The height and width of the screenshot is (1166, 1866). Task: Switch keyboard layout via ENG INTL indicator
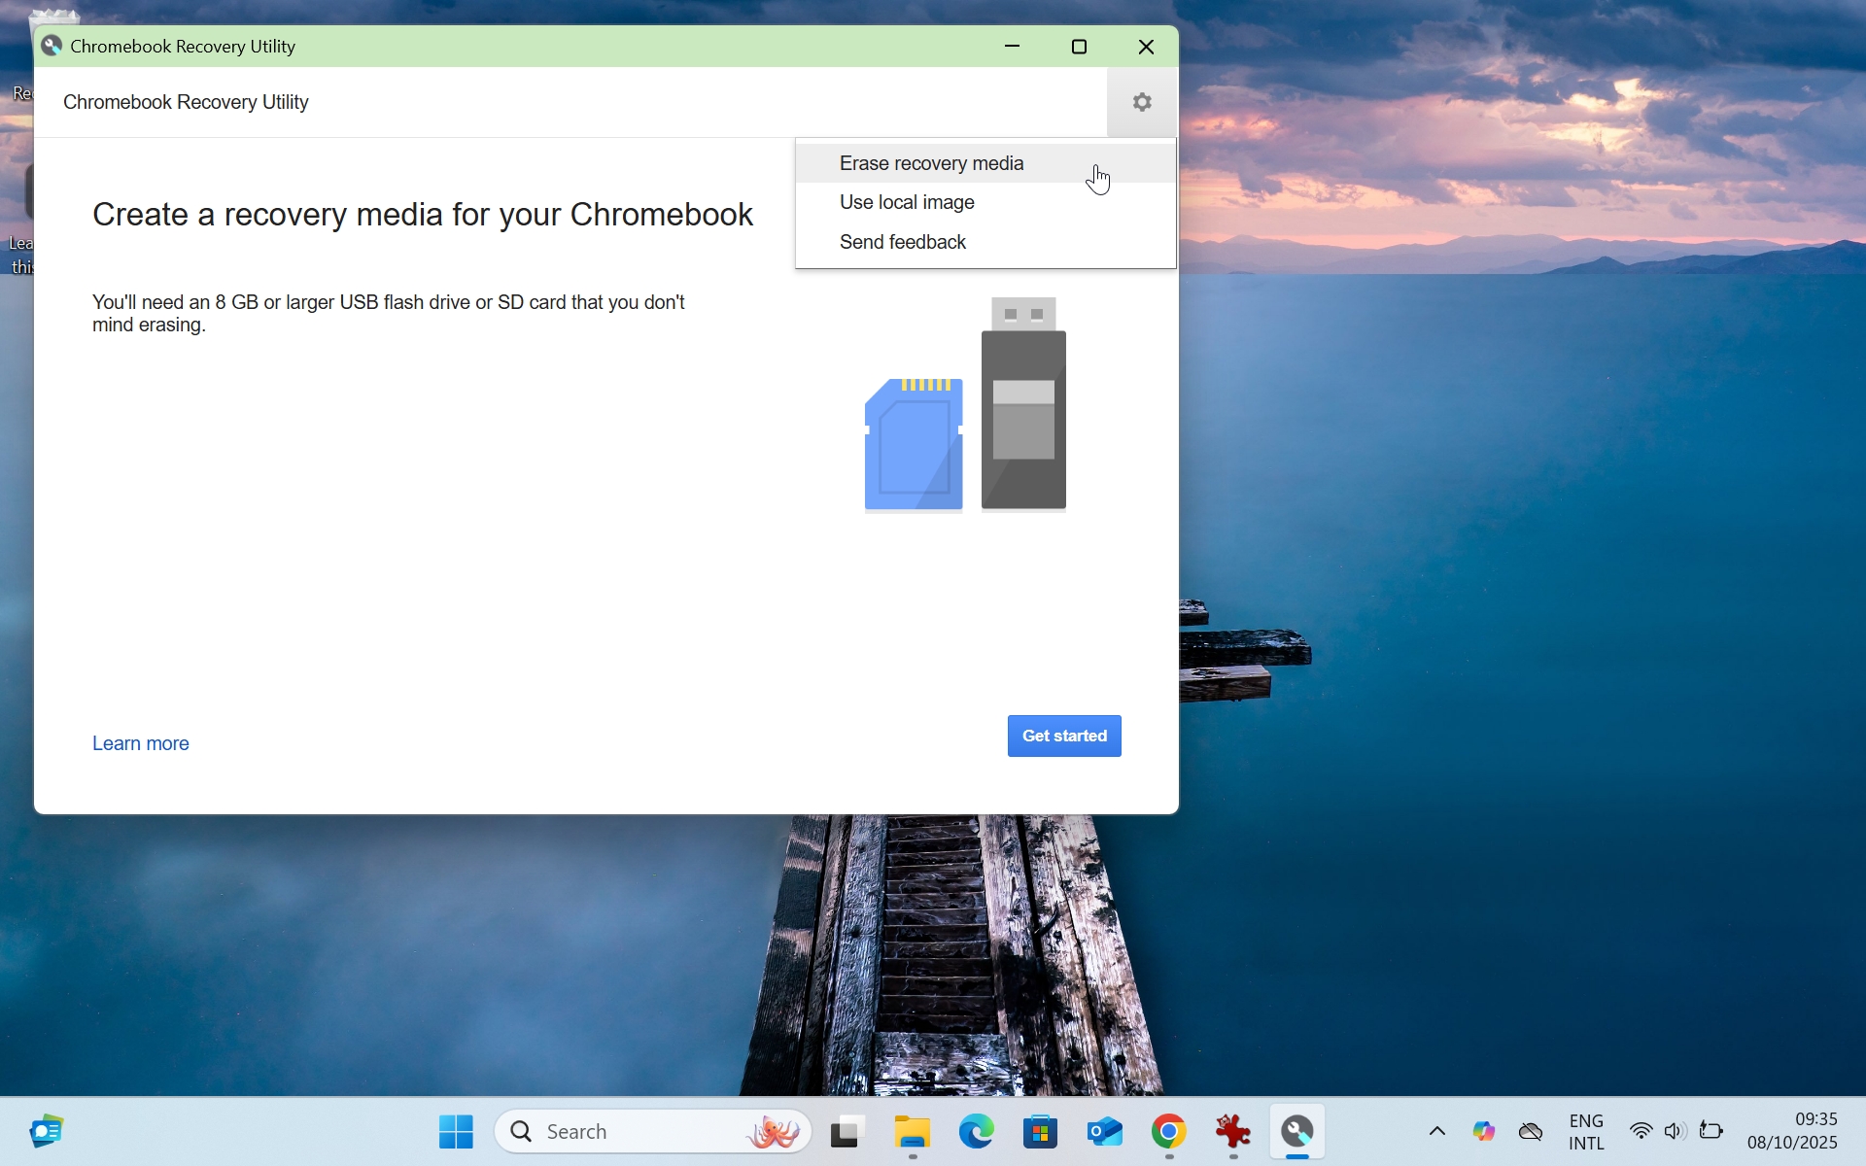click(x=1585, y=1131)
